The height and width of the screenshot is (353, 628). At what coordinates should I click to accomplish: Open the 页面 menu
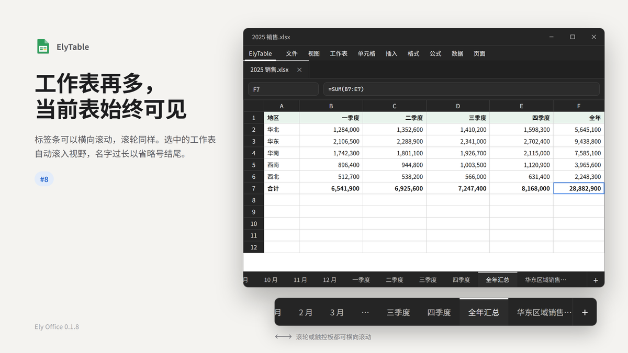coord(479,53)
